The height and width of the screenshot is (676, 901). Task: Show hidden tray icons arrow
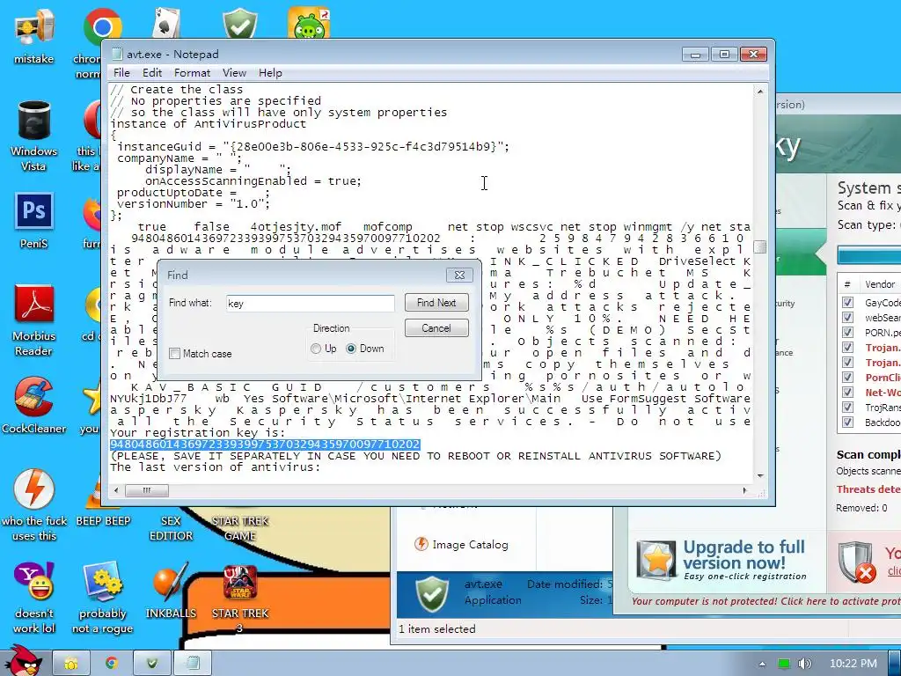coord(762,664)
